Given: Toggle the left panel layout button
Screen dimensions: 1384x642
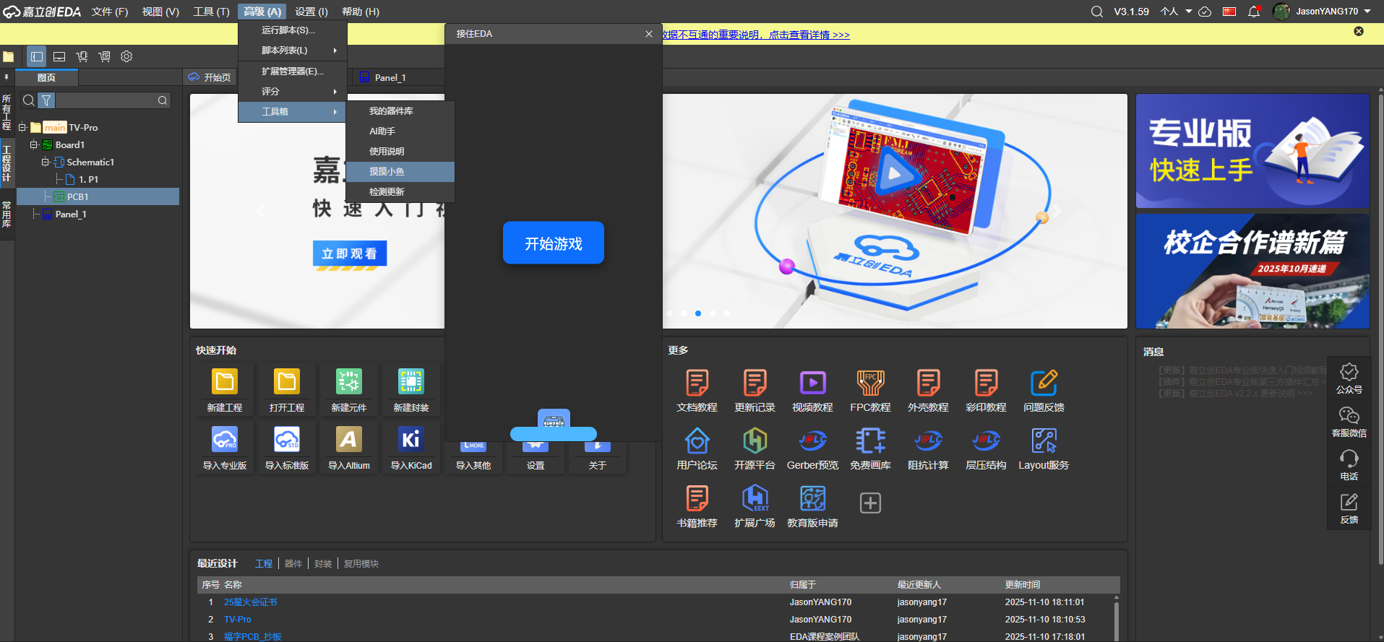Looking at the screenshot, I should 37,56.
